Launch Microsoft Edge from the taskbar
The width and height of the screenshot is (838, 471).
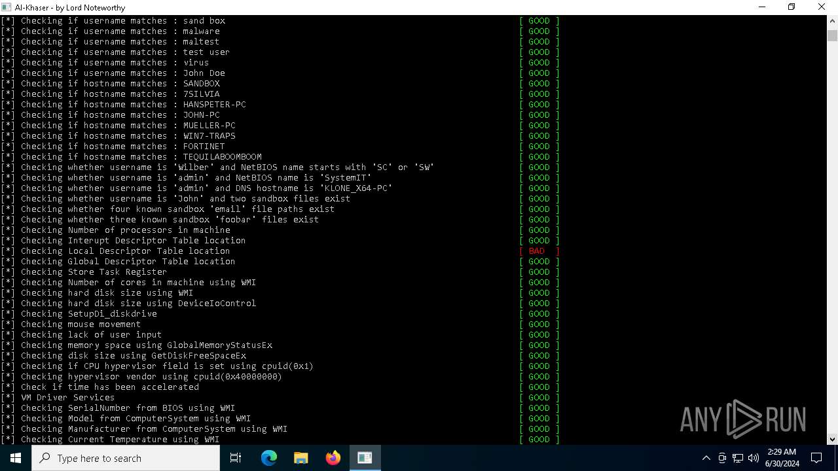coord(269,458)
